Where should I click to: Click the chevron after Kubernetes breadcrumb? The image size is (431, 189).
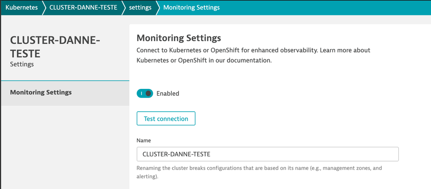pyautogui.click(x=43, y=8)
